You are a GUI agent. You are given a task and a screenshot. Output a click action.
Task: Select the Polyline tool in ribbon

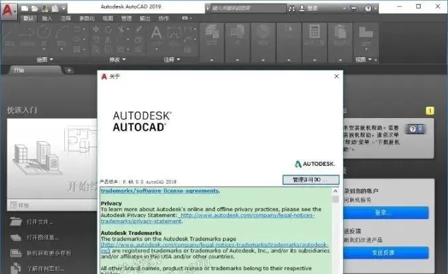(27, 35)
